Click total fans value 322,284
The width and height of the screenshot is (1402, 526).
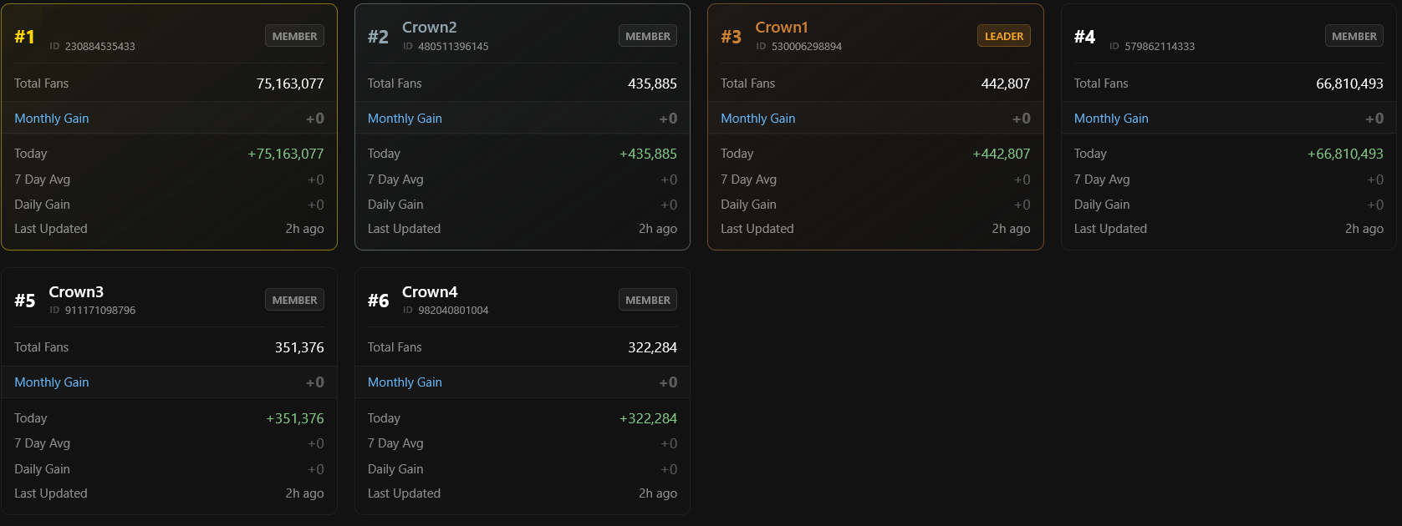click(x=652, y=347)
